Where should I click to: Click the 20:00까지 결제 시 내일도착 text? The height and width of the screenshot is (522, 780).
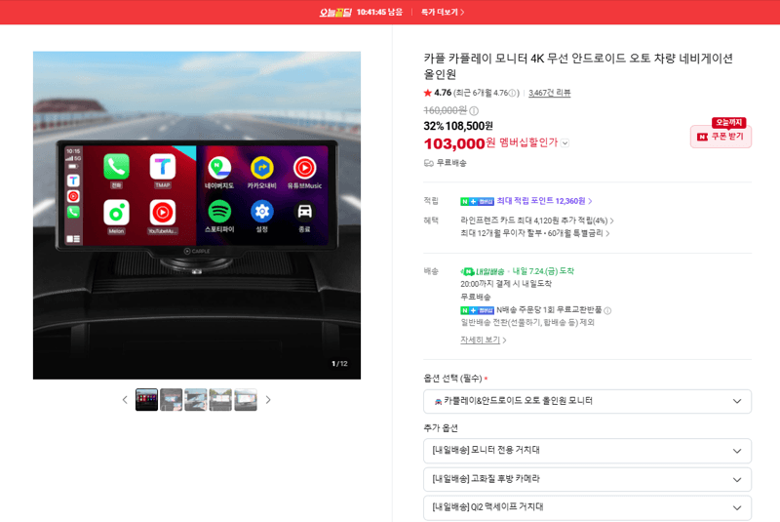click(x=506, y=284)
